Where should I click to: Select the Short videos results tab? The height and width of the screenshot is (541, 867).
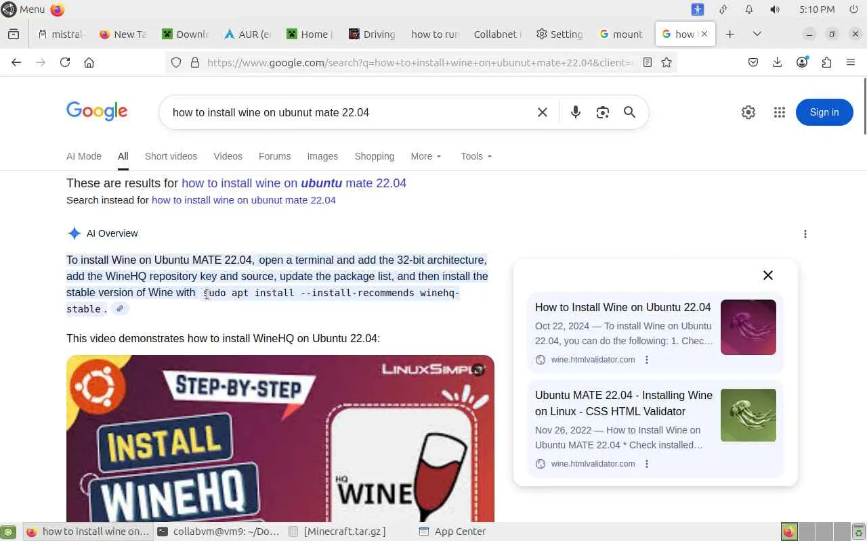pos(171,156)
